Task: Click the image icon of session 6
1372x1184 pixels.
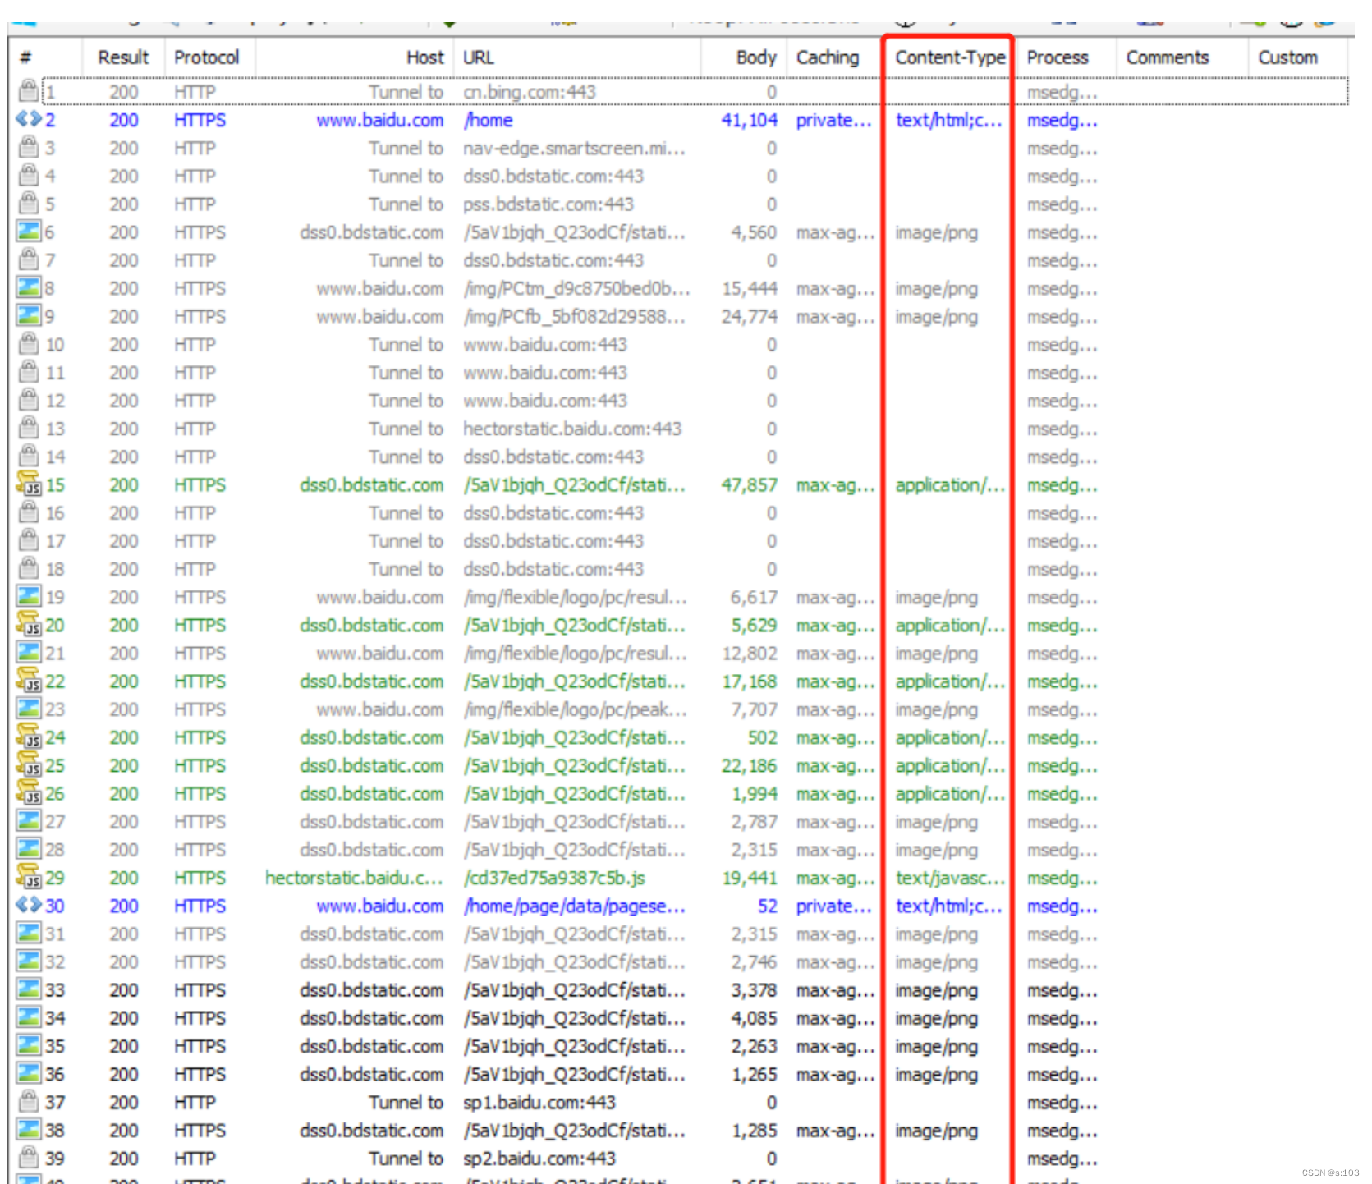Action: click(x=29, y=232)
